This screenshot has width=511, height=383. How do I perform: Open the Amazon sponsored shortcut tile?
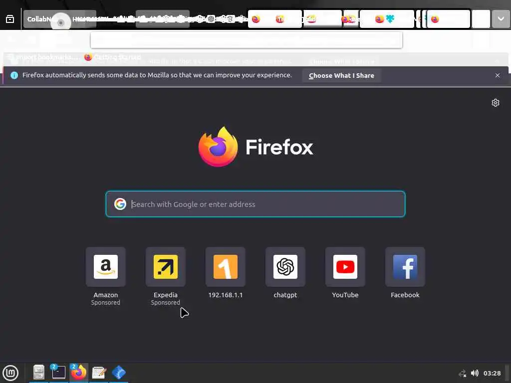point(106,267)
